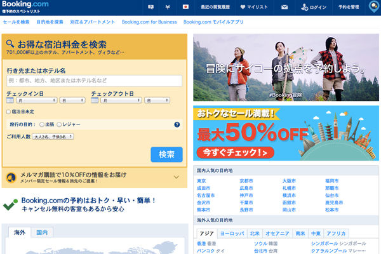
Task: Select the 出張 radio button
Action: pos(41,124)
